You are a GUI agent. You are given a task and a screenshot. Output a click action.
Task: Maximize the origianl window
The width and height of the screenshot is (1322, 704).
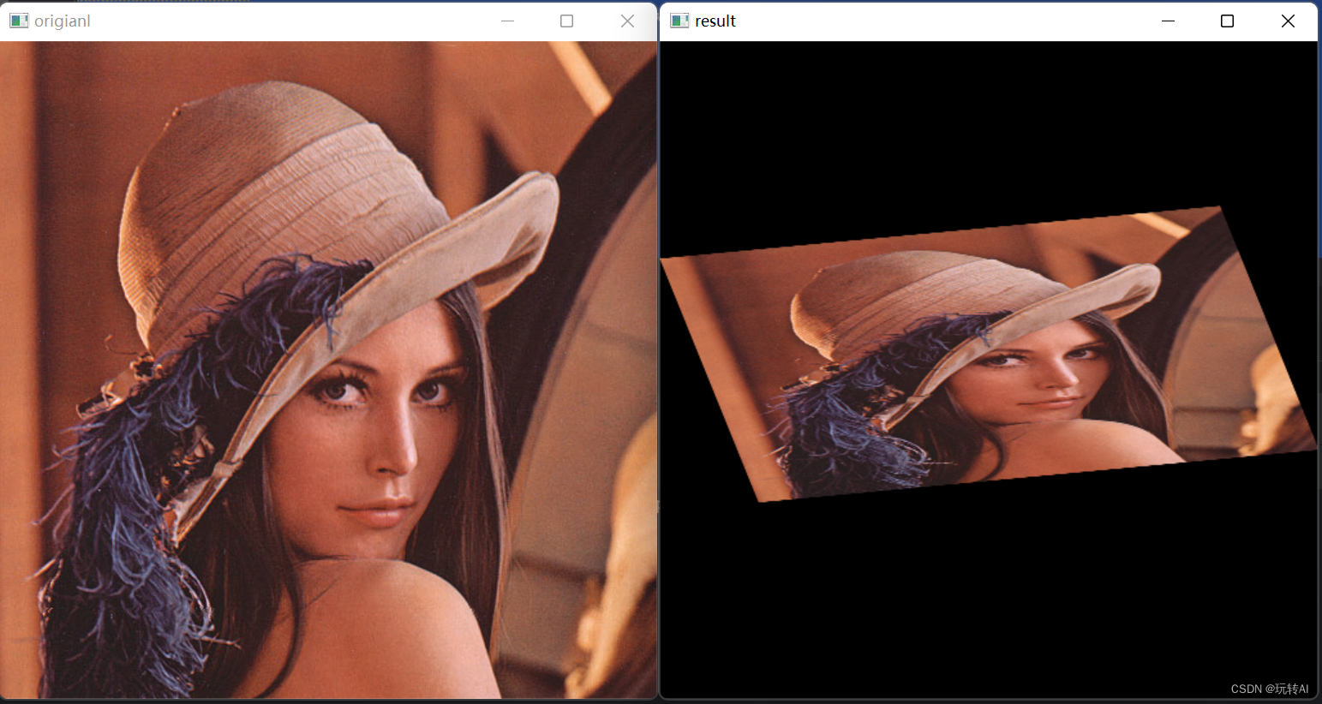click(566, 21)
